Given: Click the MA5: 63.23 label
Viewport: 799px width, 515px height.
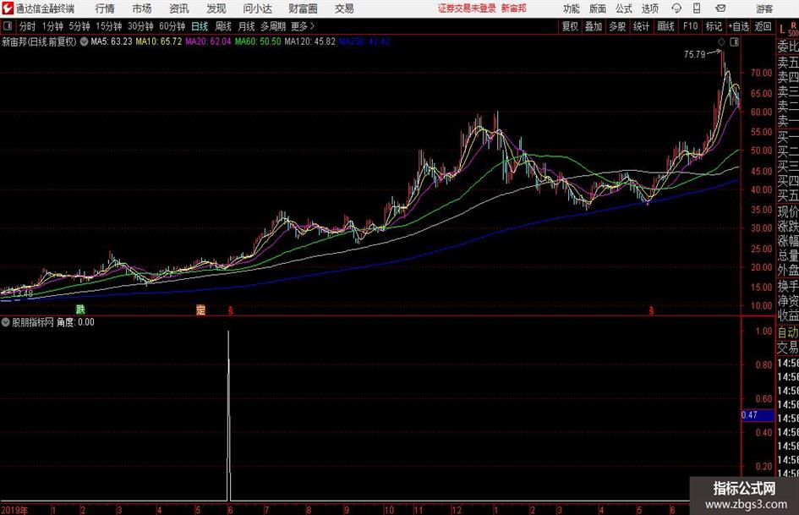Looking at the screenshot, I should (111, 41).
